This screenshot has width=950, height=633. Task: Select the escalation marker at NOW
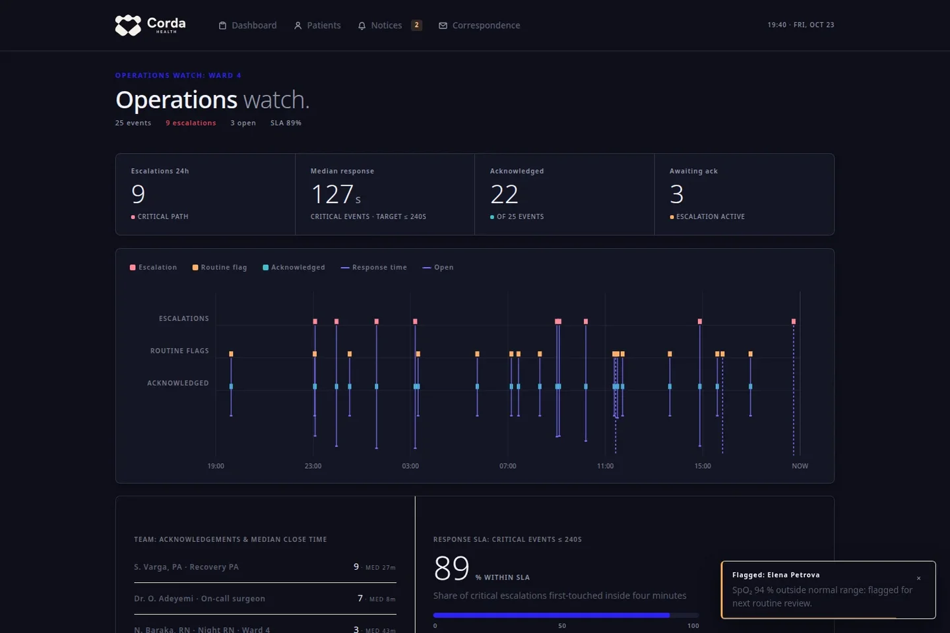pyautogui.click(x=794, y=322)
